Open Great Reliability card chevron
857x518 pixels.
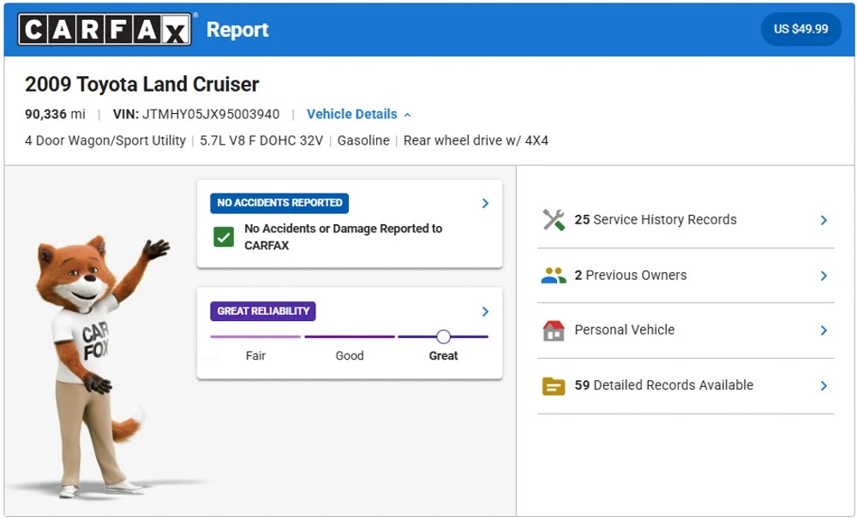(485, 312)
